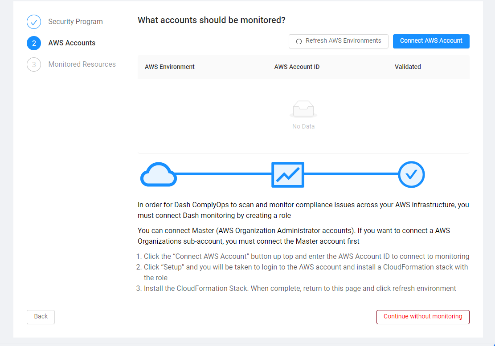Click the cloud icon in the diagram
This screenshot has height=346, width=495.
tap(159, 174)
